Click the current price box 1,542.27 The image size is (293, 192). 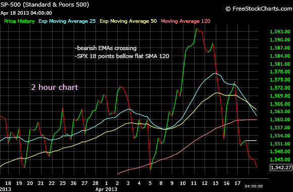[281, 167]
